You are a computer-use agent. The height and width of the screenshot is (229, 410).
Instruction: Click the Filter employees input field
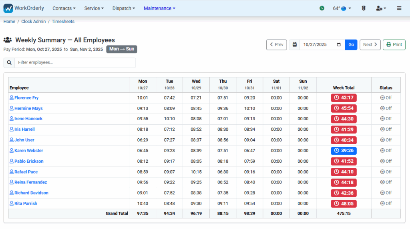coord(75,63)
